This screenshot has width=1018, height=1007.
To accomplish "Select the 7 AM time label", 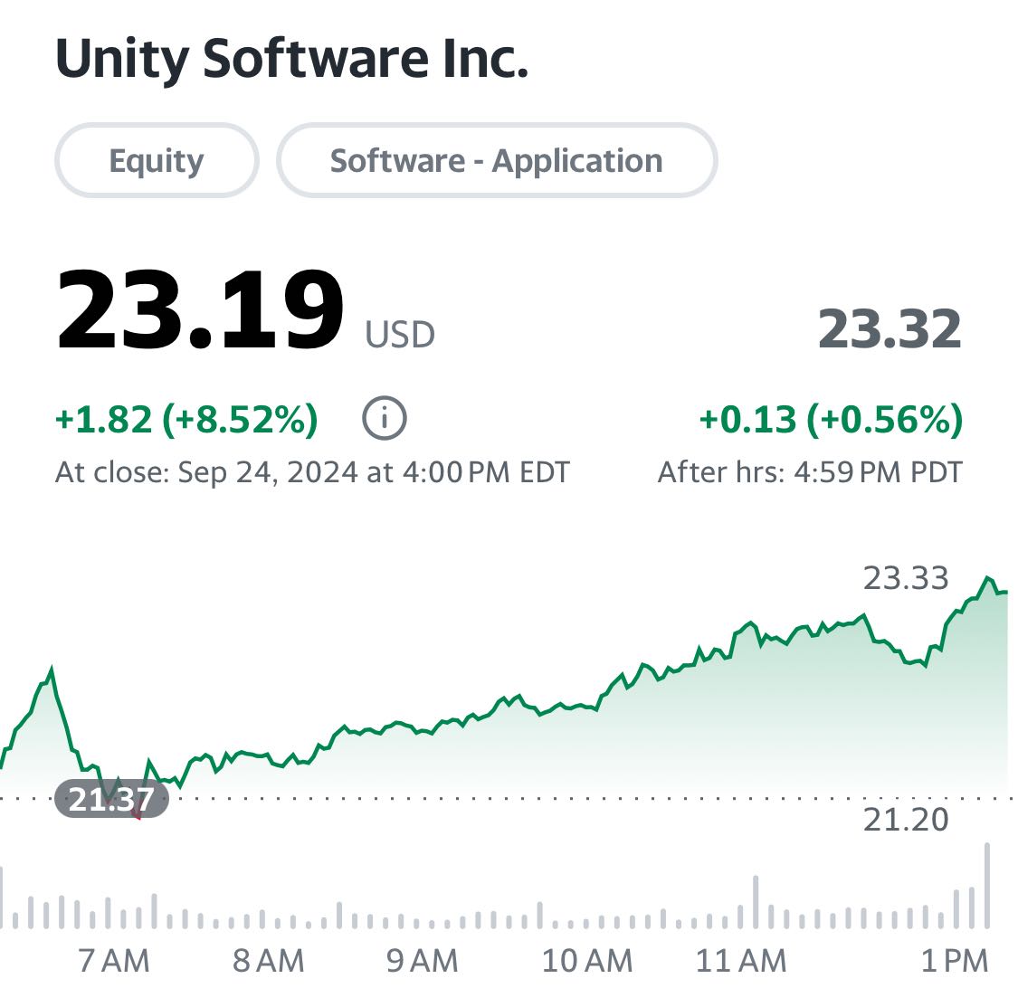I will [x=114, y=961].
